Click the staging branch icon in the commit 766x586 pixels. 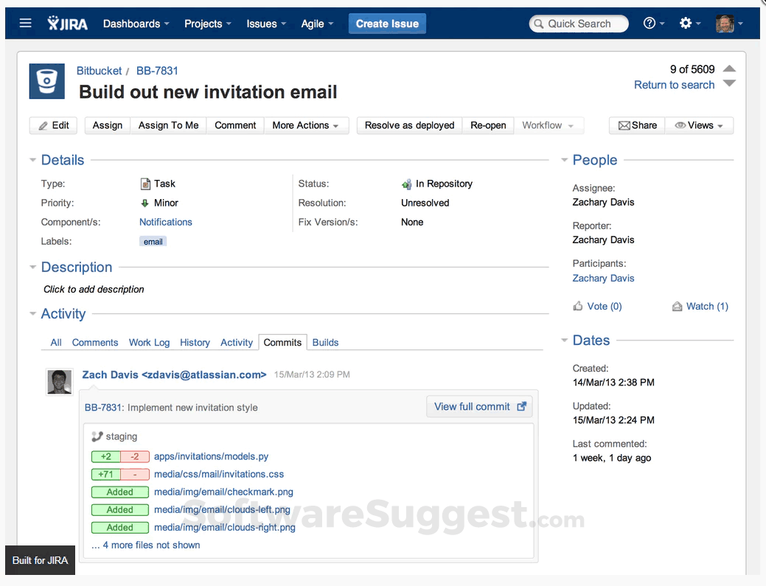(97, 436)
